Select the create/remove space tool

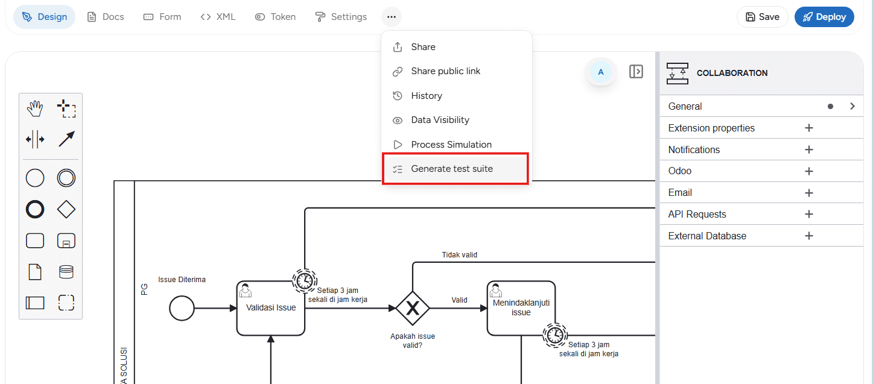tap(35, 139)
